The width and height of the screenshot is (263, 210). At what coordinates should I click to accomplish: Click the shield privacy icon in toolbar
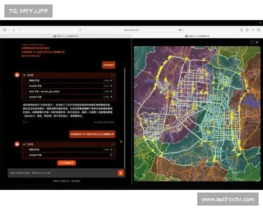80,30
